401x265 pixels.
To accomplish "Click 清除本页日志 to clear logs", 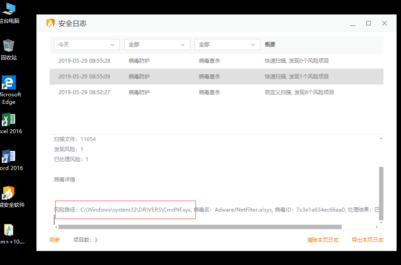I will click(x=323, y=240).
